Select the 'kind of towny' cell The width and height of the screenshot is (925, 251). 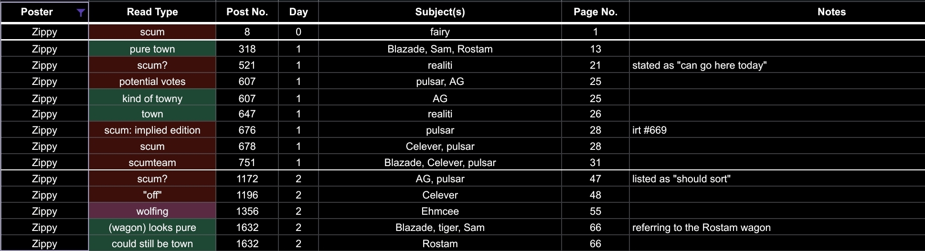point(152,99)
